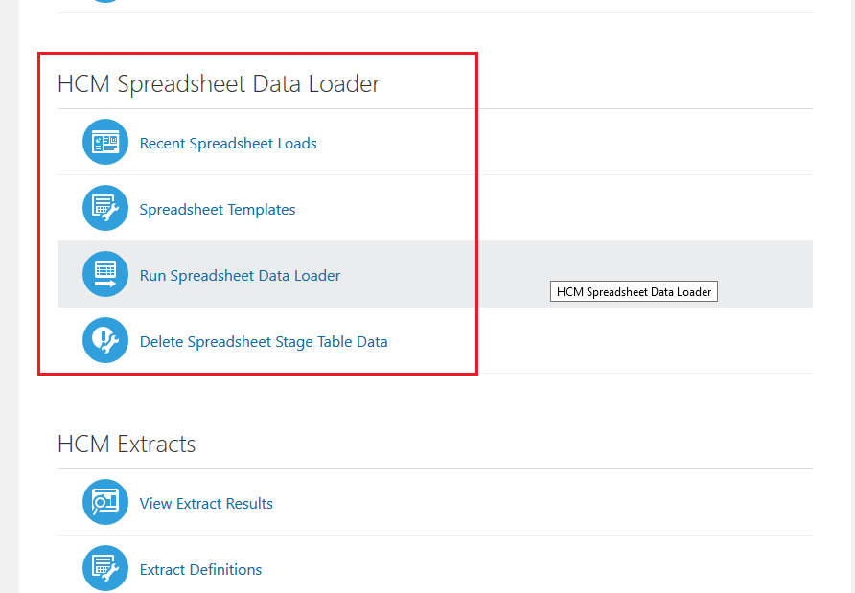The height and width of the screenshot is (593, 855).
Task: Click the Run Spreadsheet Data Loader icon
Action: click(x=105, y=274)
